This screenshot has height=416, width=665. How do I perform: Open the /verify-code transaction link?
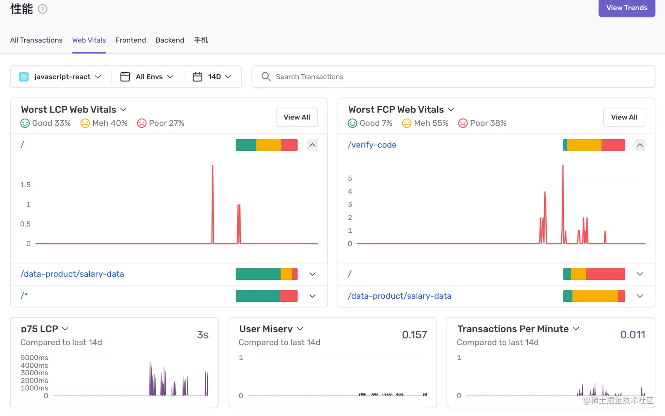(372, 145)
